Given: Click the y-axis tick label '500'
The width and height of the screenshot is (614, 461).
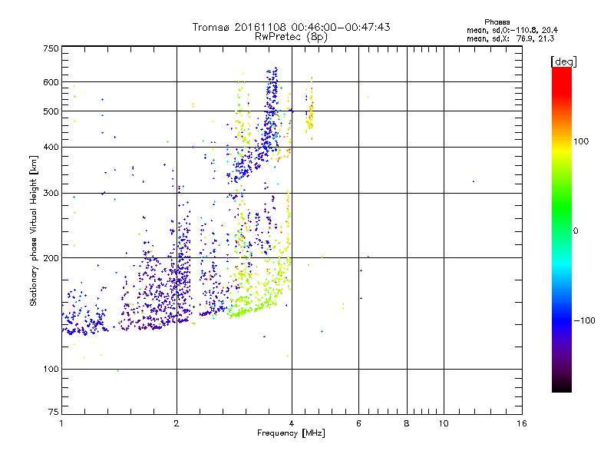Looking at the screenshot, I should point(51,111).
